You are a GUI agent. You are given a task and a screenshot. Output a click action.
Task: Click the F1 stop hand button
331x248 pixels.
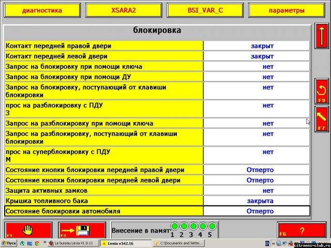click(x=28, y=230)
